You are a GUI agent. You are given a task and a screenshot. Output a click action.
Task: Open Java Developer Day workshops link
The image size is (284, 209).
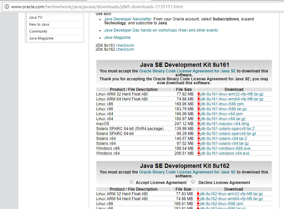(x=161, y=30)
